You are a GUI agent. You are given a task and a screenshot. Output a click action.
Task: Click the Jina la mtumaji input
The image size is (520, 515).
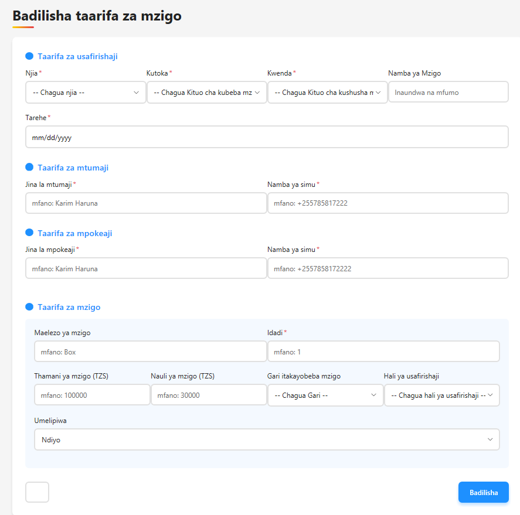(x=146, y=203)
